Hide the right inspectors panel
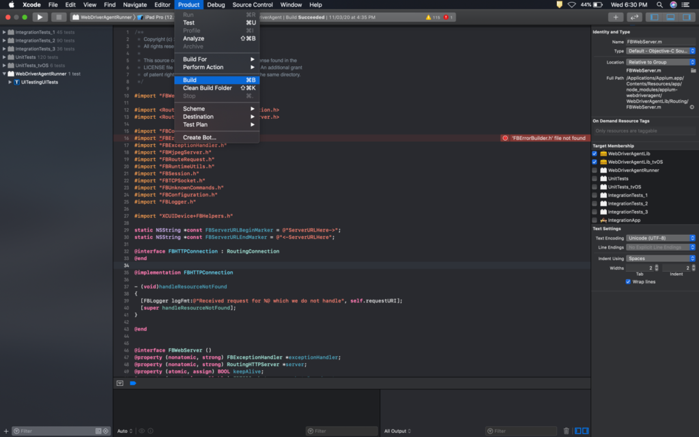This screenshot has height=437, width=699. 687,17
